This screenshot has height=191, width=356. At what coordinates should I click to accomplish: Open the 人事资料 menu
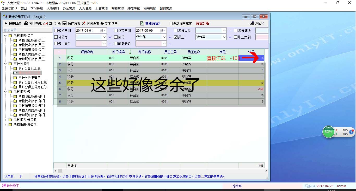tap(53, 8)
